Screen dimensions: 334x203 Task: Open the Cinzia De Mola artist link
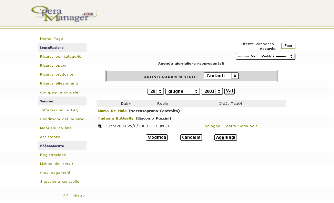tap(112, 111)
